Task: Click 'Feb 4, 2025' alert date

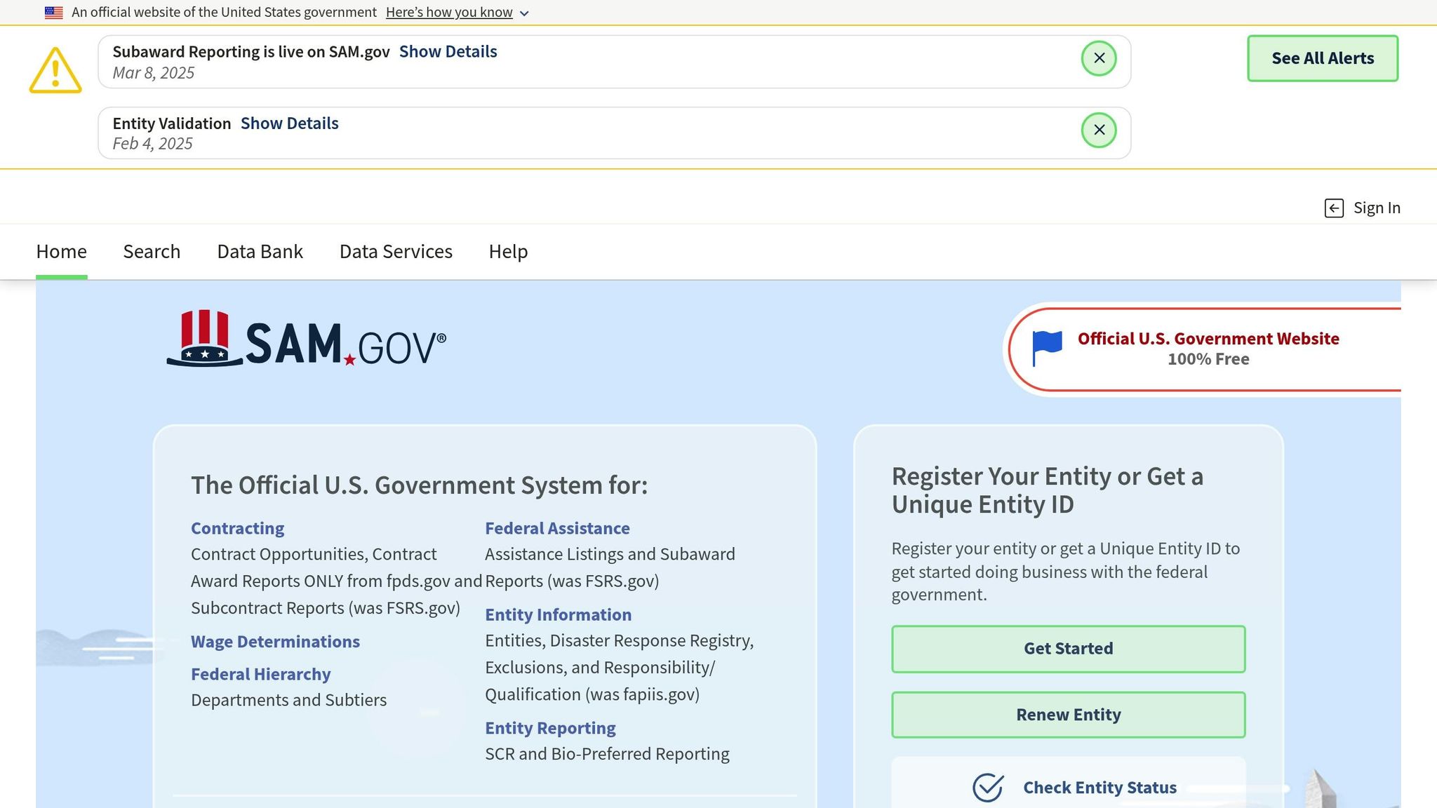Action: coord(152,144)
